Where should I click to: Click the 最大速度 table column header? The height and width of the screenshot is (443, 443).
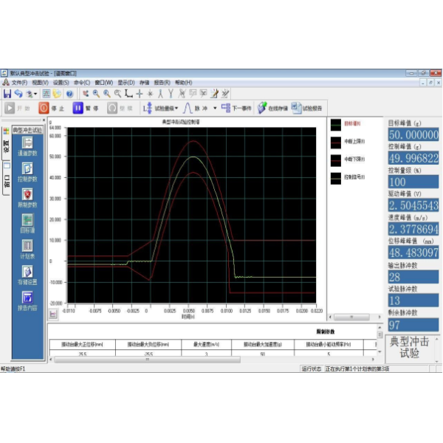tap(206, 344)
